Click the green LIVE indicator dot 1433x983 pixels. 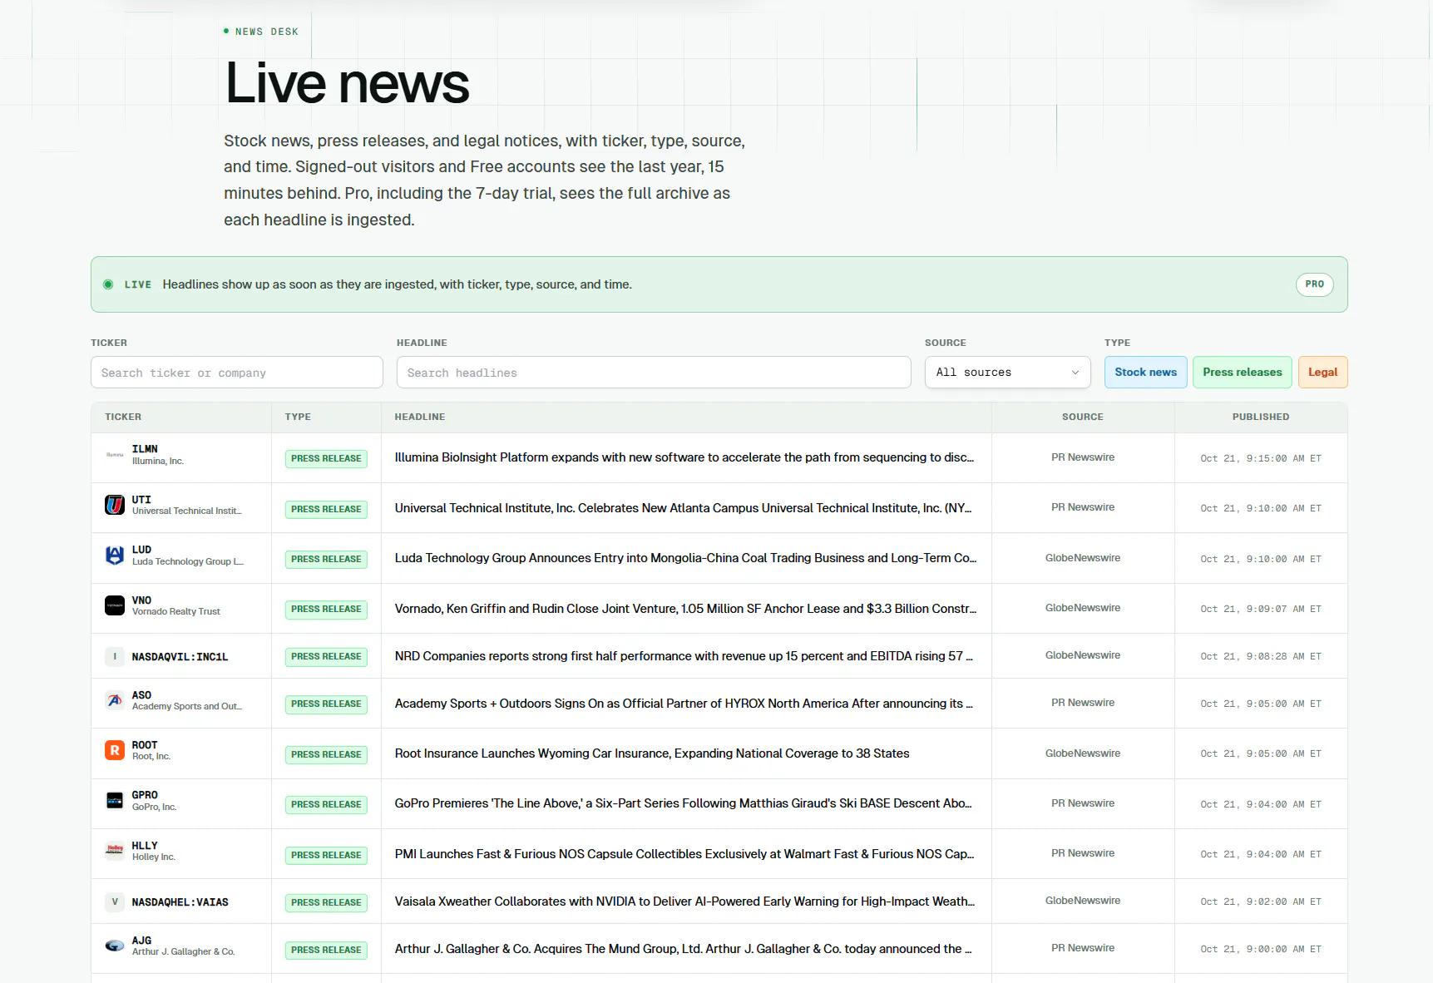108,284
